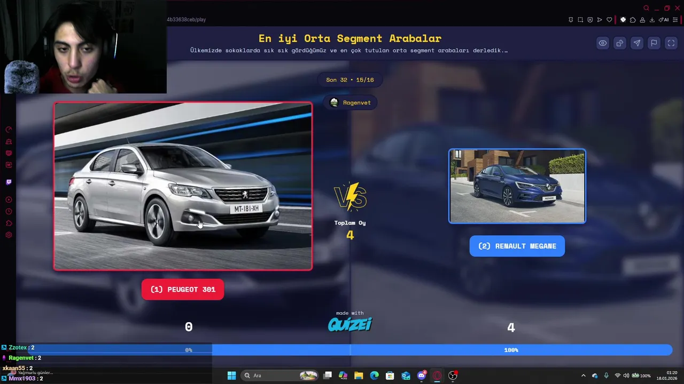Image resolution: width=684 pixels, height=384 pixels.
Task: Open Twitch in the browser sidebar
Action: [9, 182]
